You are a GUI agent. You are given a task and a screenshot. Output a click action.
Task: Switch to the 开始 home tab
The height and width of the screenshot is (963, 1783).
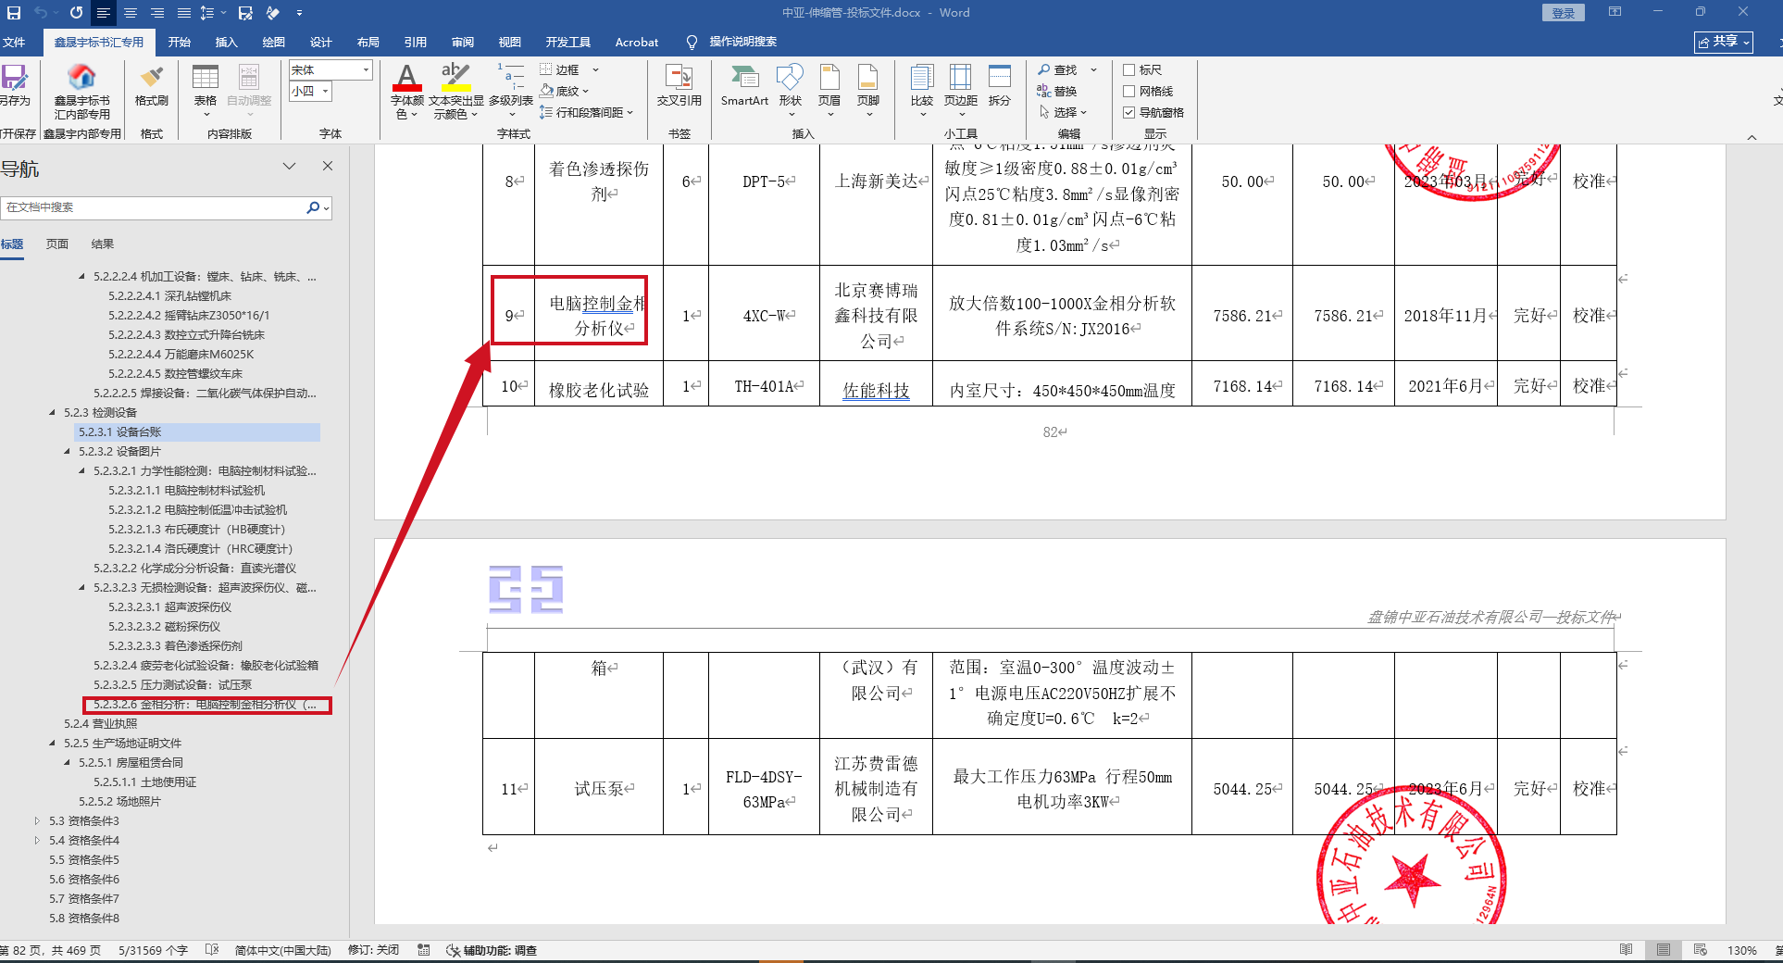(180, 42)
